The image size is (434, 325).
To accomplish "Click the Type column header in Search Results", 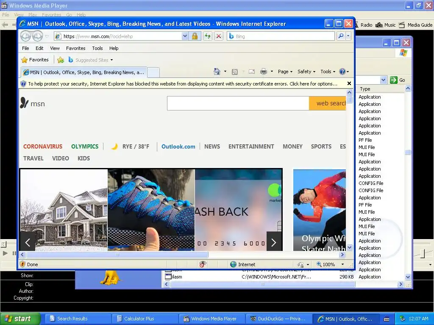I will click(380, 89).
